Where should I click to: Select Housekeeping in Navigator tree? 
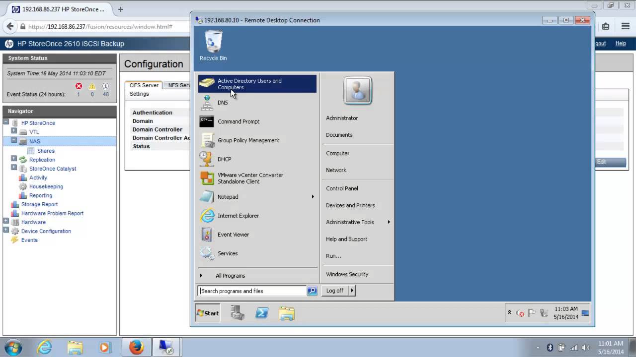[x=46, y=186]
